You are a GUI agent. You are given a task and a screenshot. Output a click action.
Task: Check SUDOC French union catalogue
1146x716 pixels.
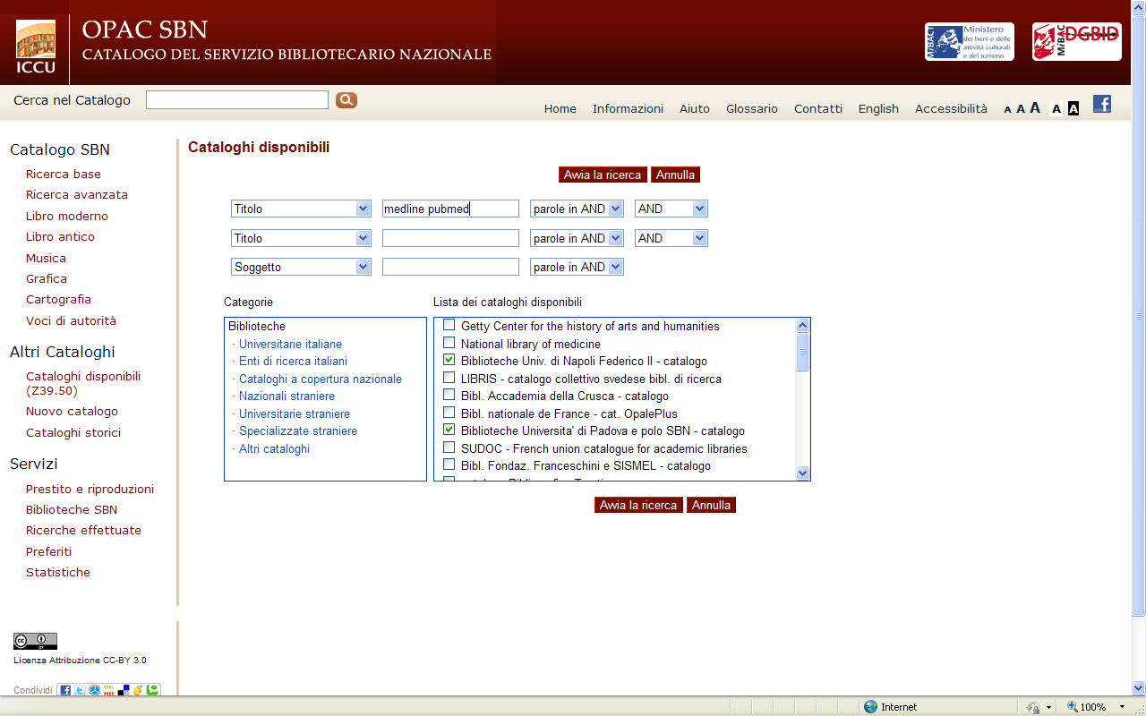[x=449, y=447]
